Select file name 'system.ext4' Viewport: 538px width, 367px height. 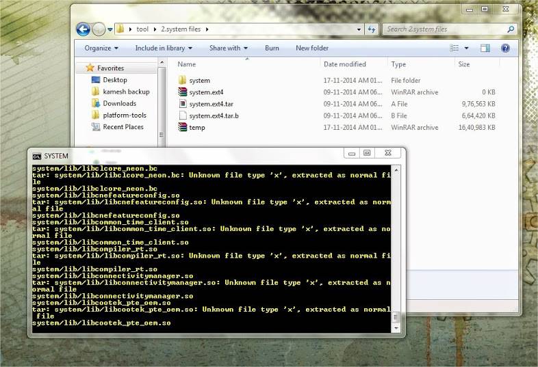(x=206, y=92)
